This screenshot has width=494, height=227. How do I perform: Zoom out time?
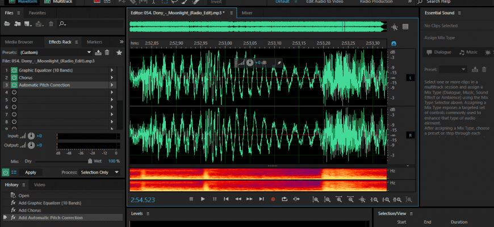[351, 199]
